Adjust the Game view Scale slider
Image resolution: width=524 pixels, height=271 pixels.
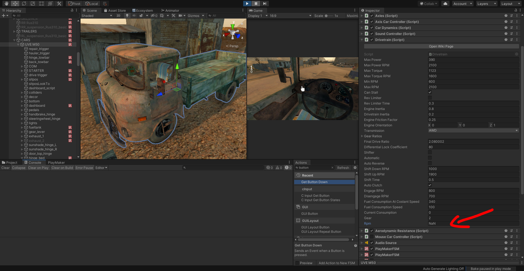(329, 16)
